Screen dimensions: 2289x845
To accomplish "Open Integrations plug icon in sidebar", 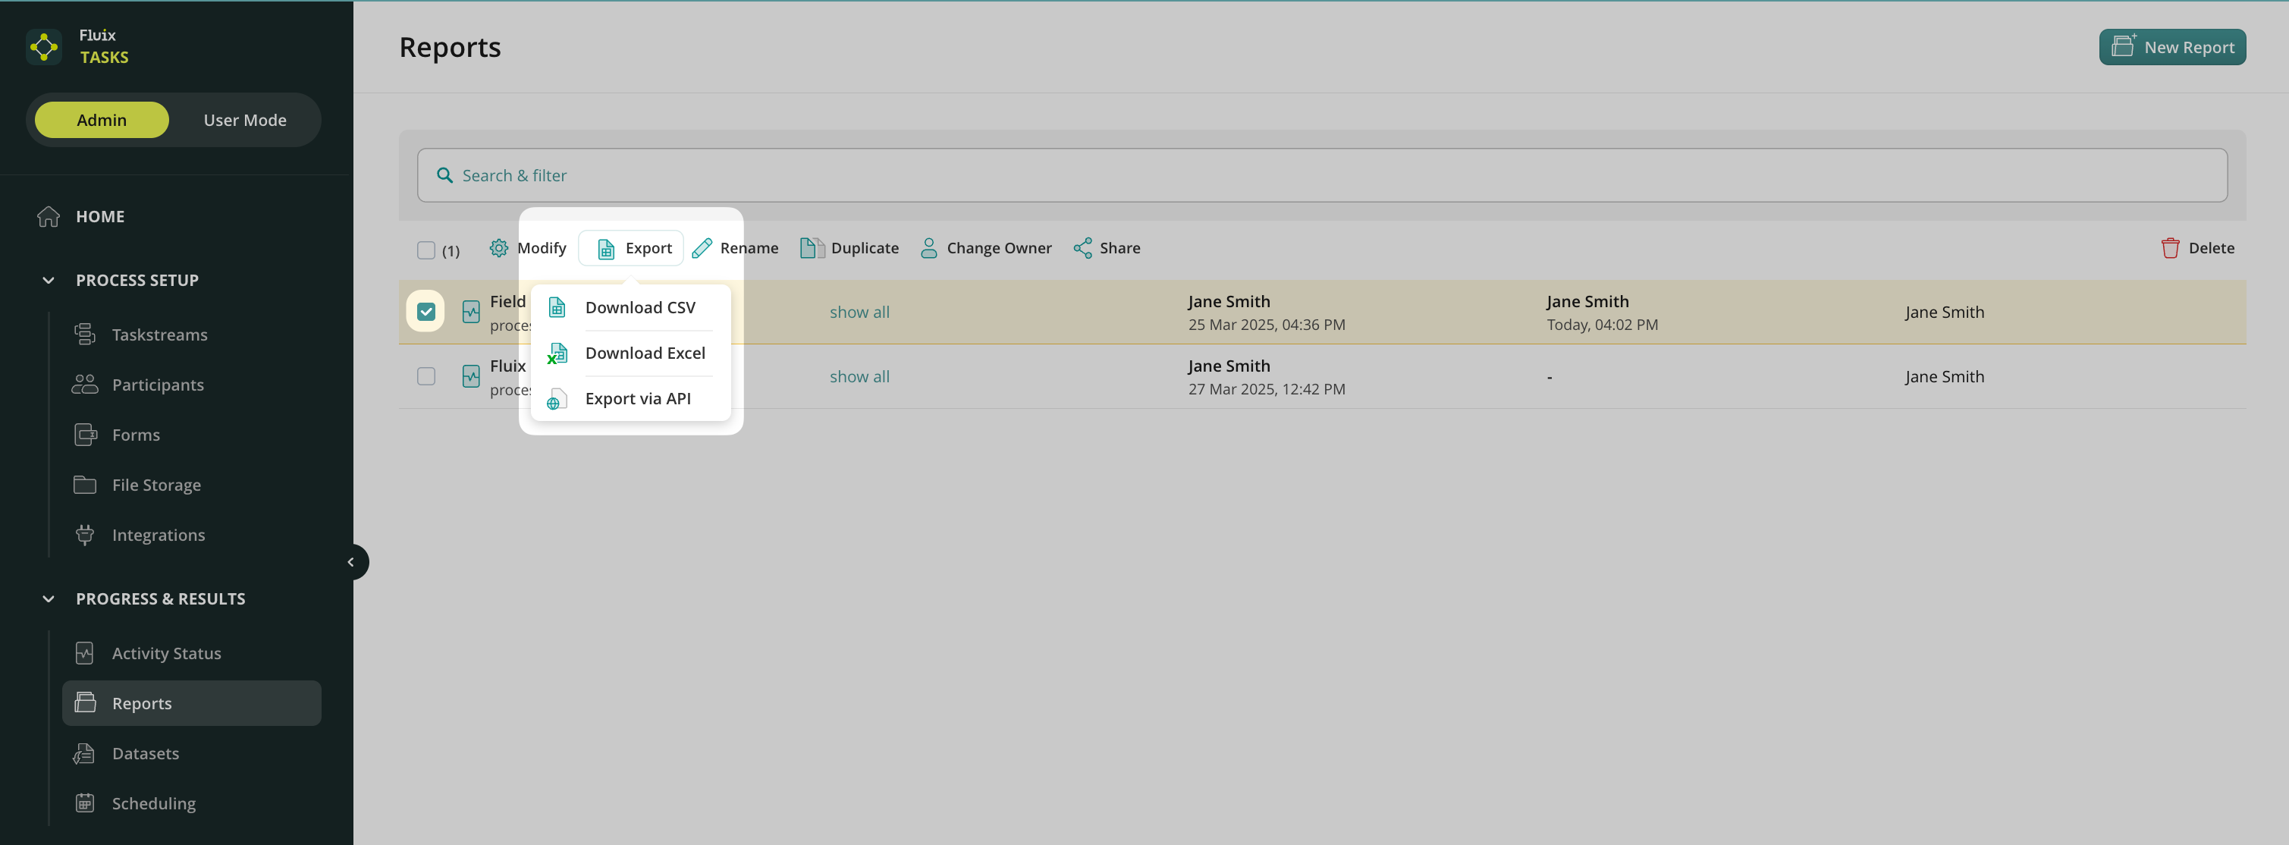I will pyautogui.click(x=84, y=535).
